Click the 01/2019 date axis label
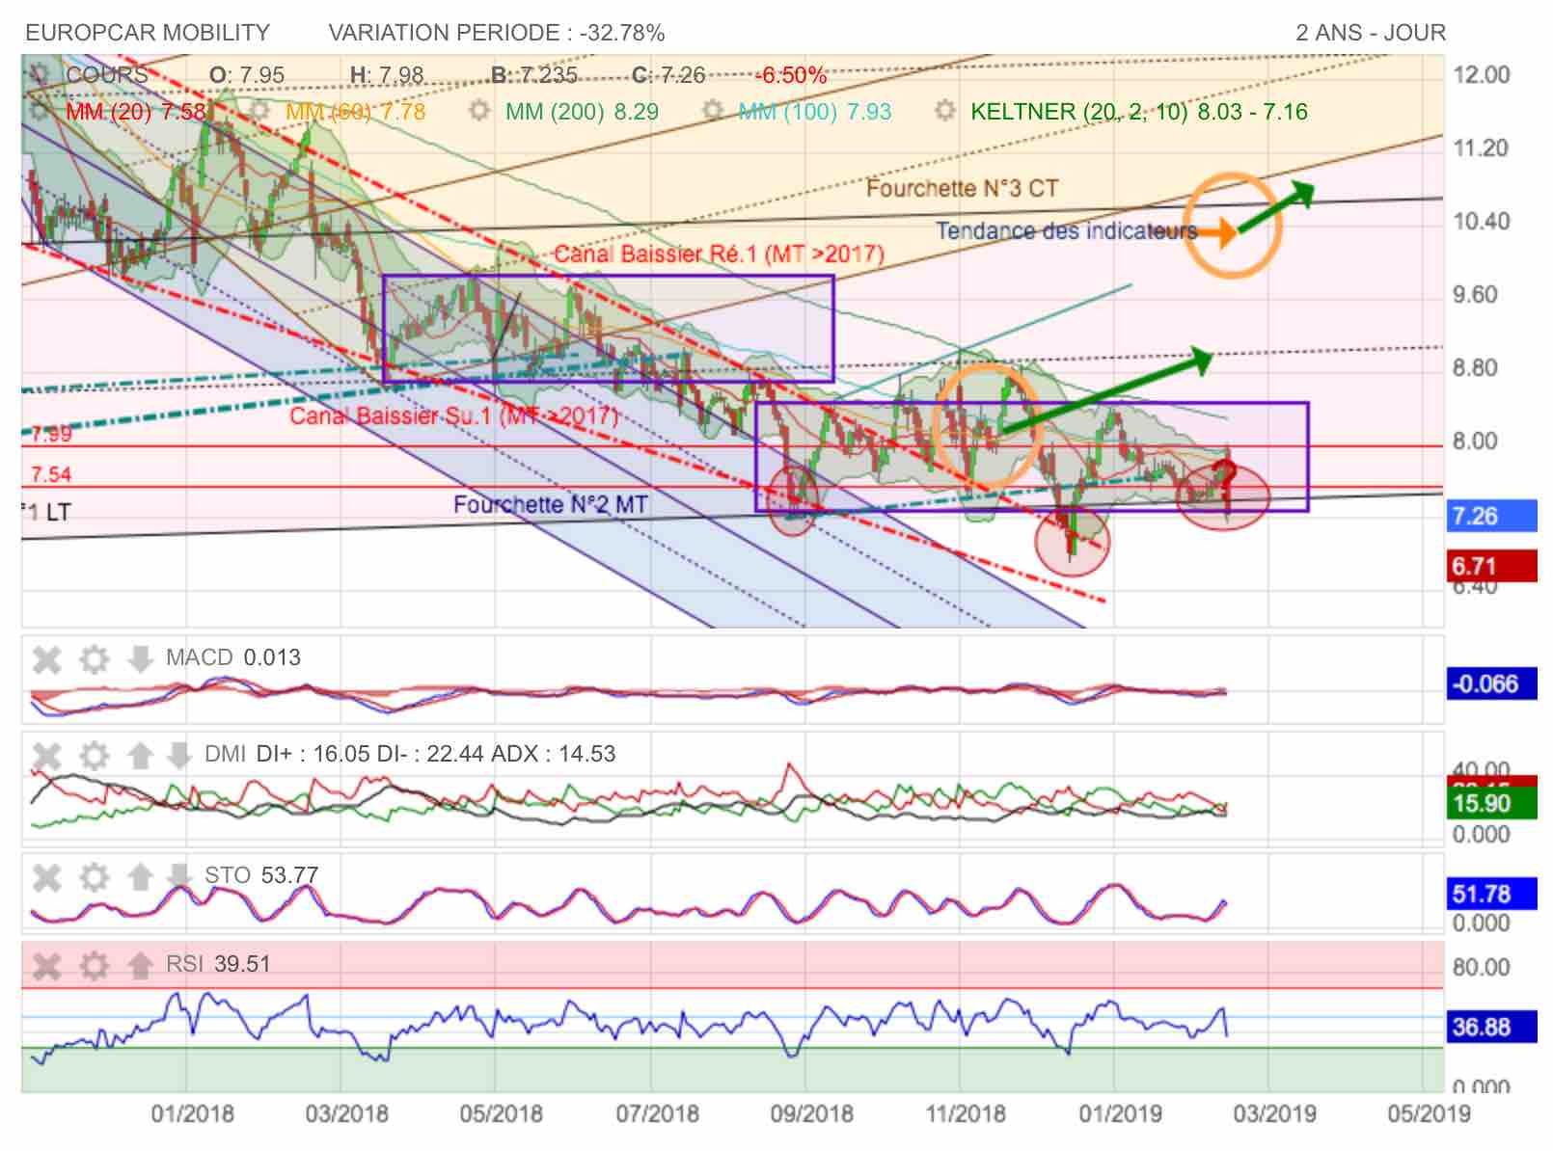Image resolution: width=1553 pixels, height=1151 pixels. coord(1120,1114)
